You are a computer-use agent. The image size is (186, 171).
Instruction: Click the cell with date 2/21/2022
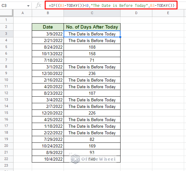(48, 40)
